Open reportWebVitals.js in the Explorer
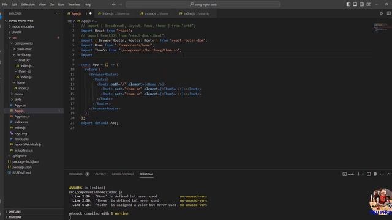Screen dimensions: 392x220 (x=28, y=144)
